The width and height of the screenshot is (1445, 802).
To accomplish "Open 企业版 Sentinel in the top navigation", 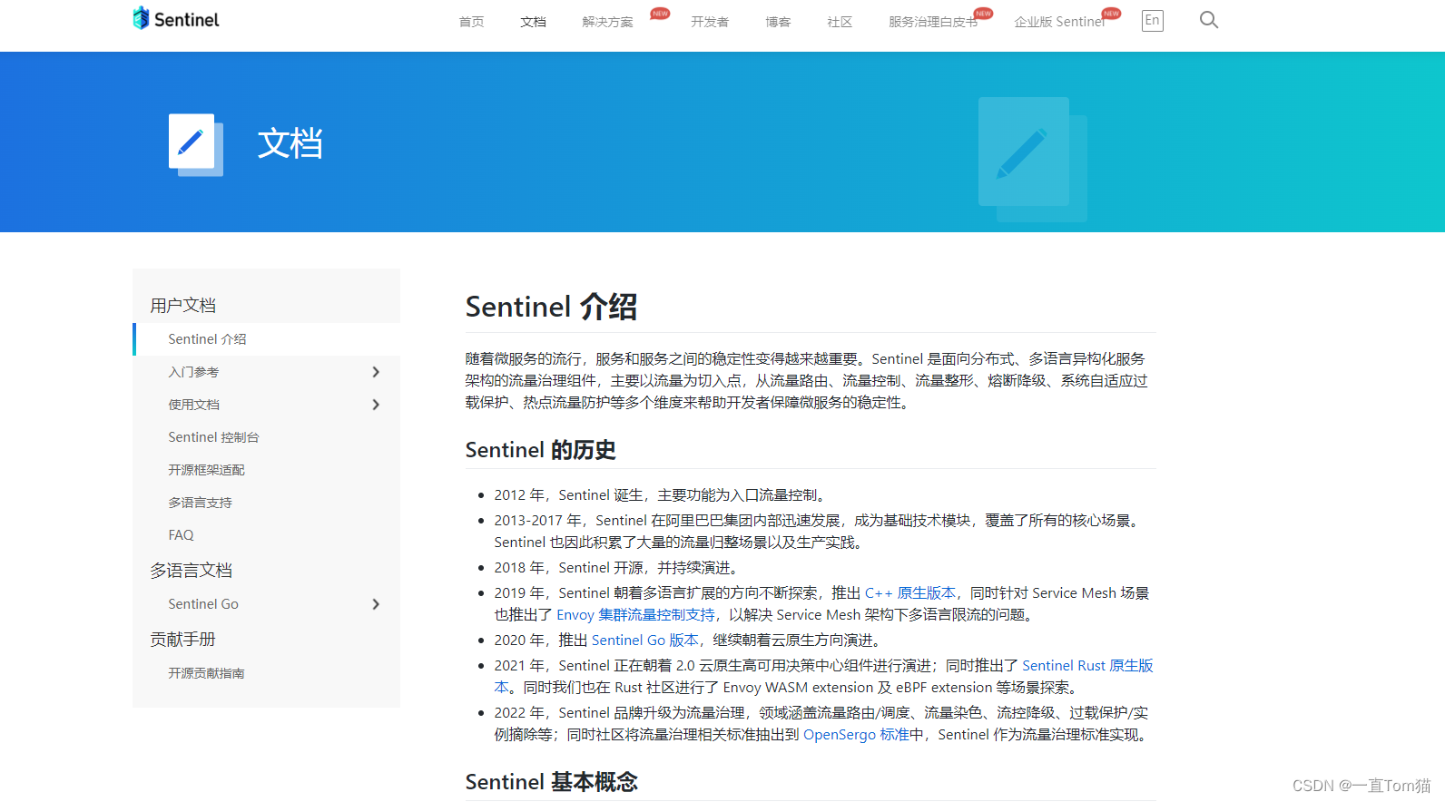I will [x=1059, y=22].
